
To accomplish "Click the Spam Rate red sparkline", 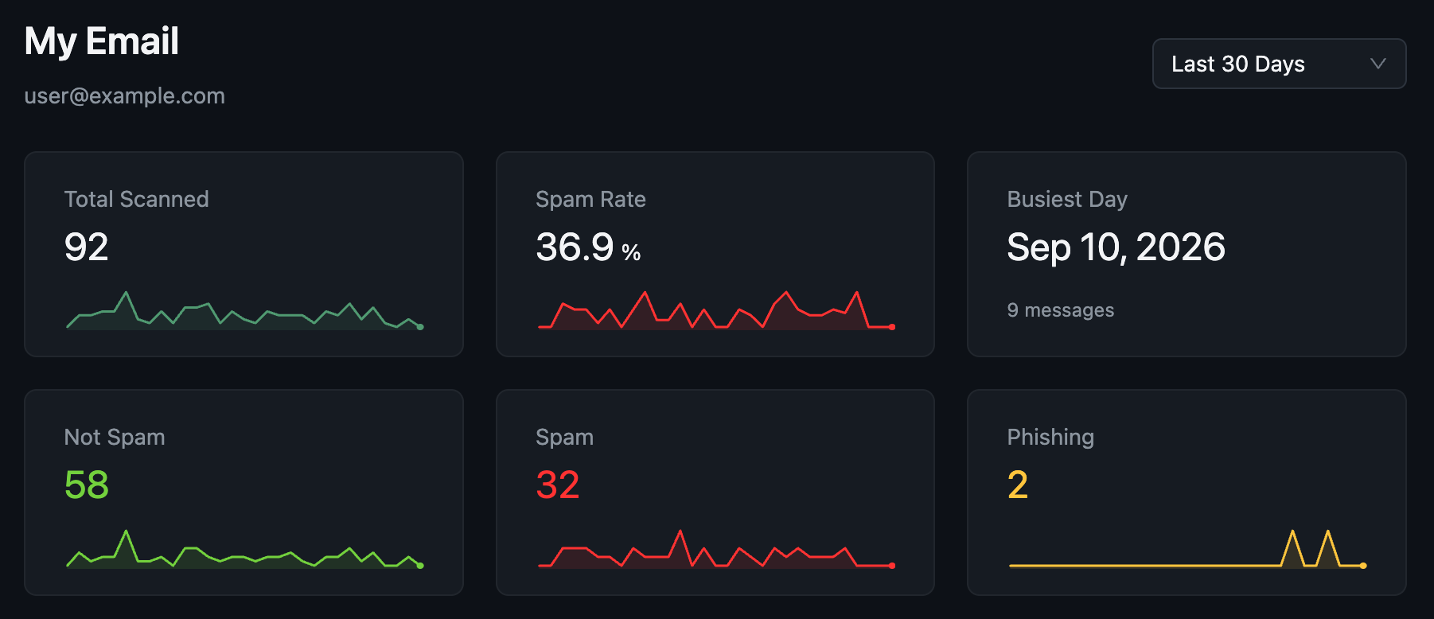I will click(x=715, y=310).
